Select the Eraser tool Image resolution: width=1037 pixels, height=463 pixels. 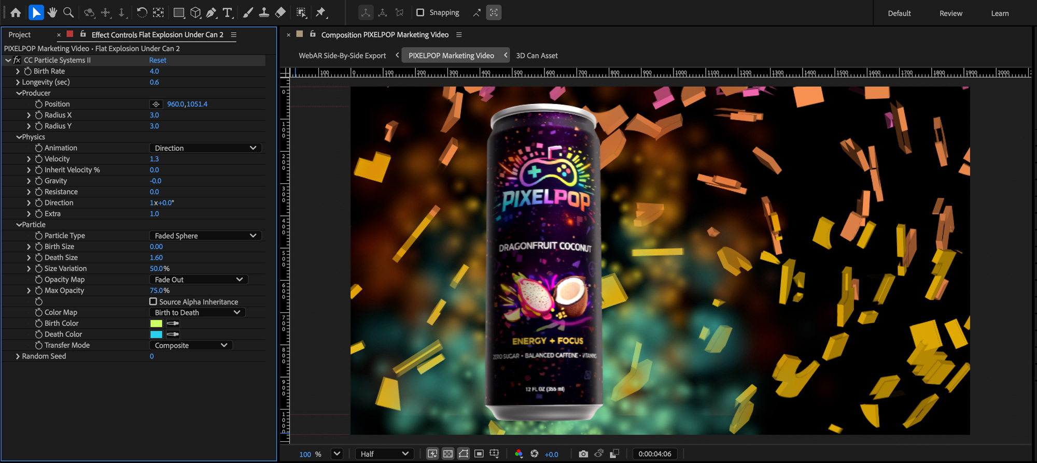point(281,12)
